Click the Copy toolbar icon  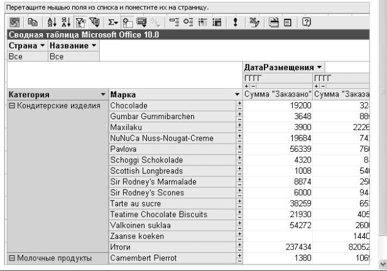[33, 23]
